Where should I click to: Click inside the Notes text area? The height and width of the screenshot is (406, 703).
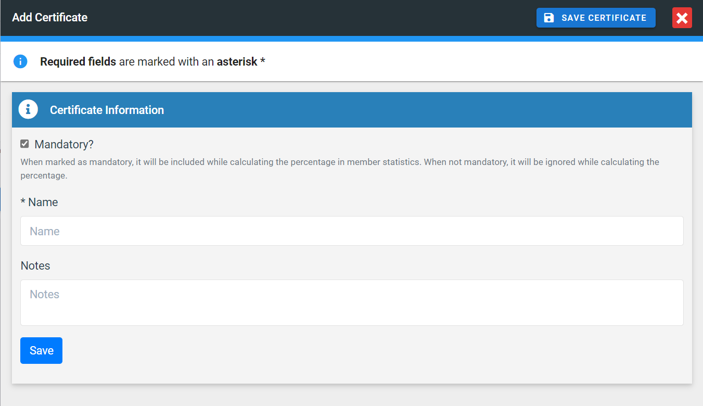click(x=352, y=303)
